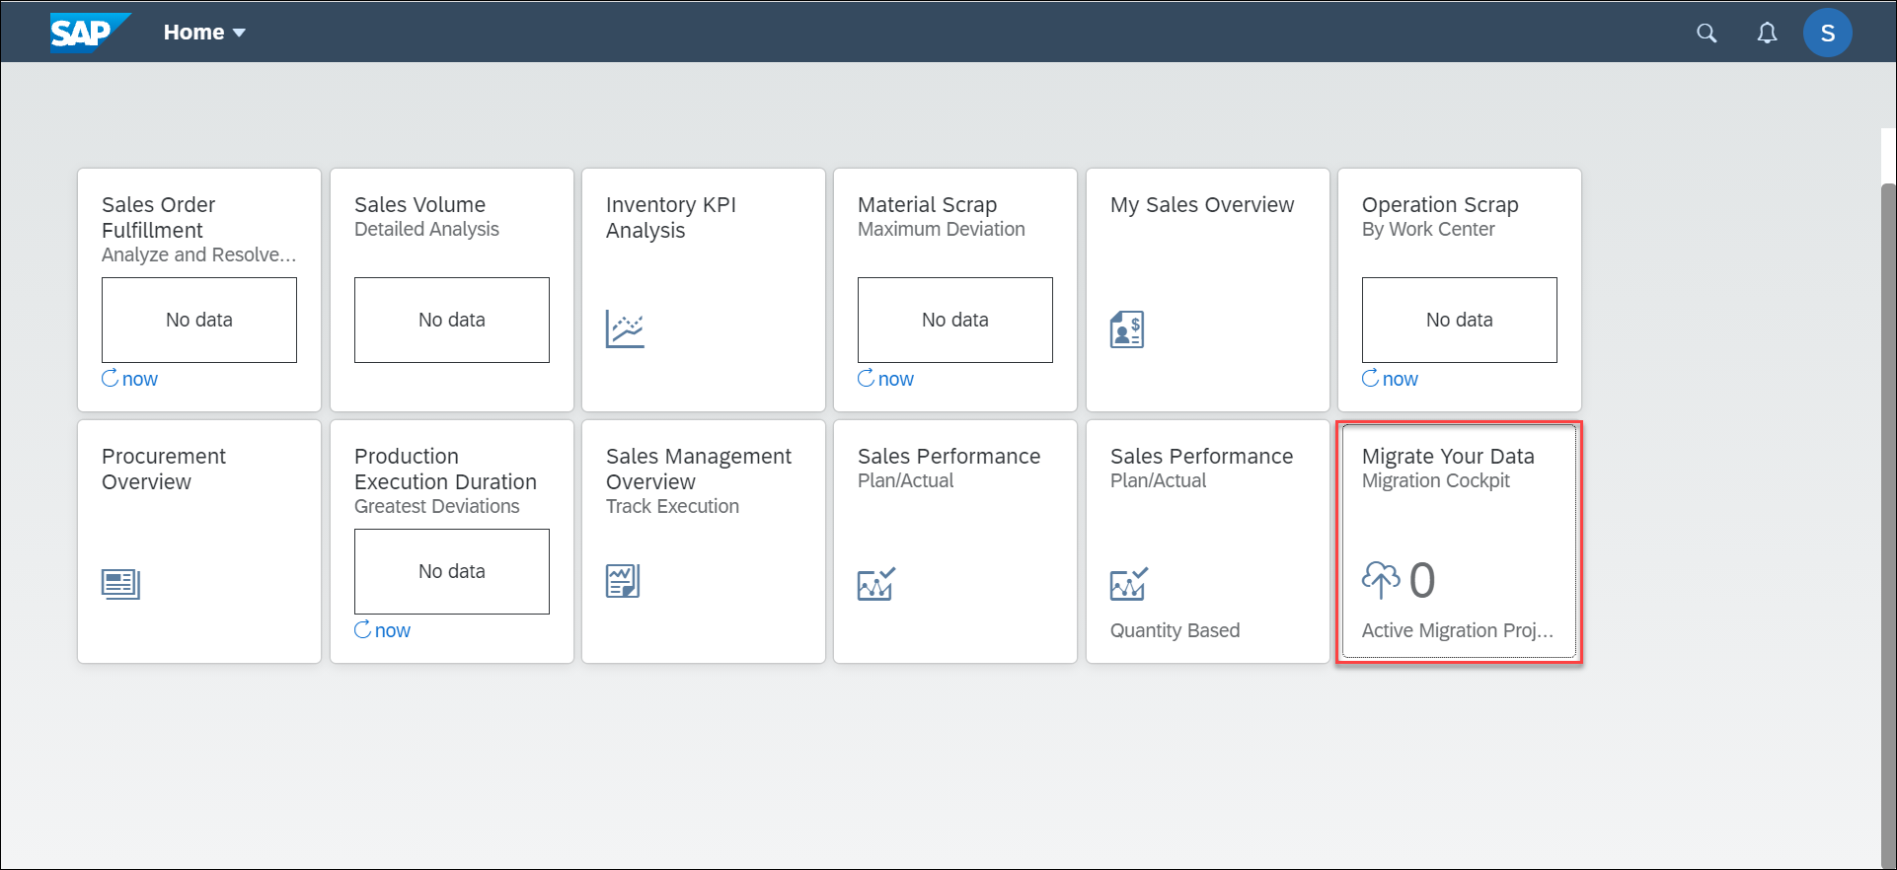
Task: Open Operation Scrap tile title
Action: [1440, 204]
